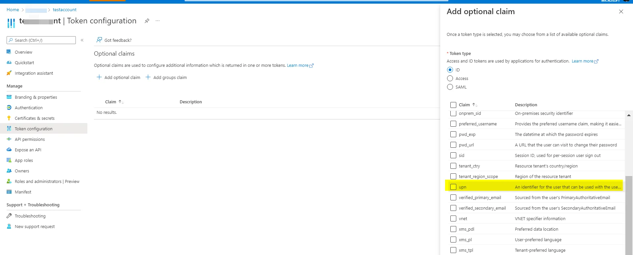This screenshot has width=633, height=255.
Task: Check the xms_pdl claim
Action: tap(453, 229)
